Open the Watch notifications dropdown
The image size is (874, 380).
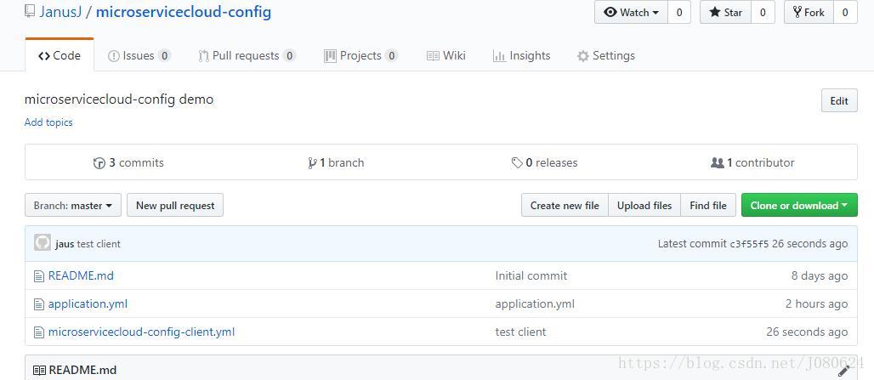pyautogui.click(x=631, y=12)
